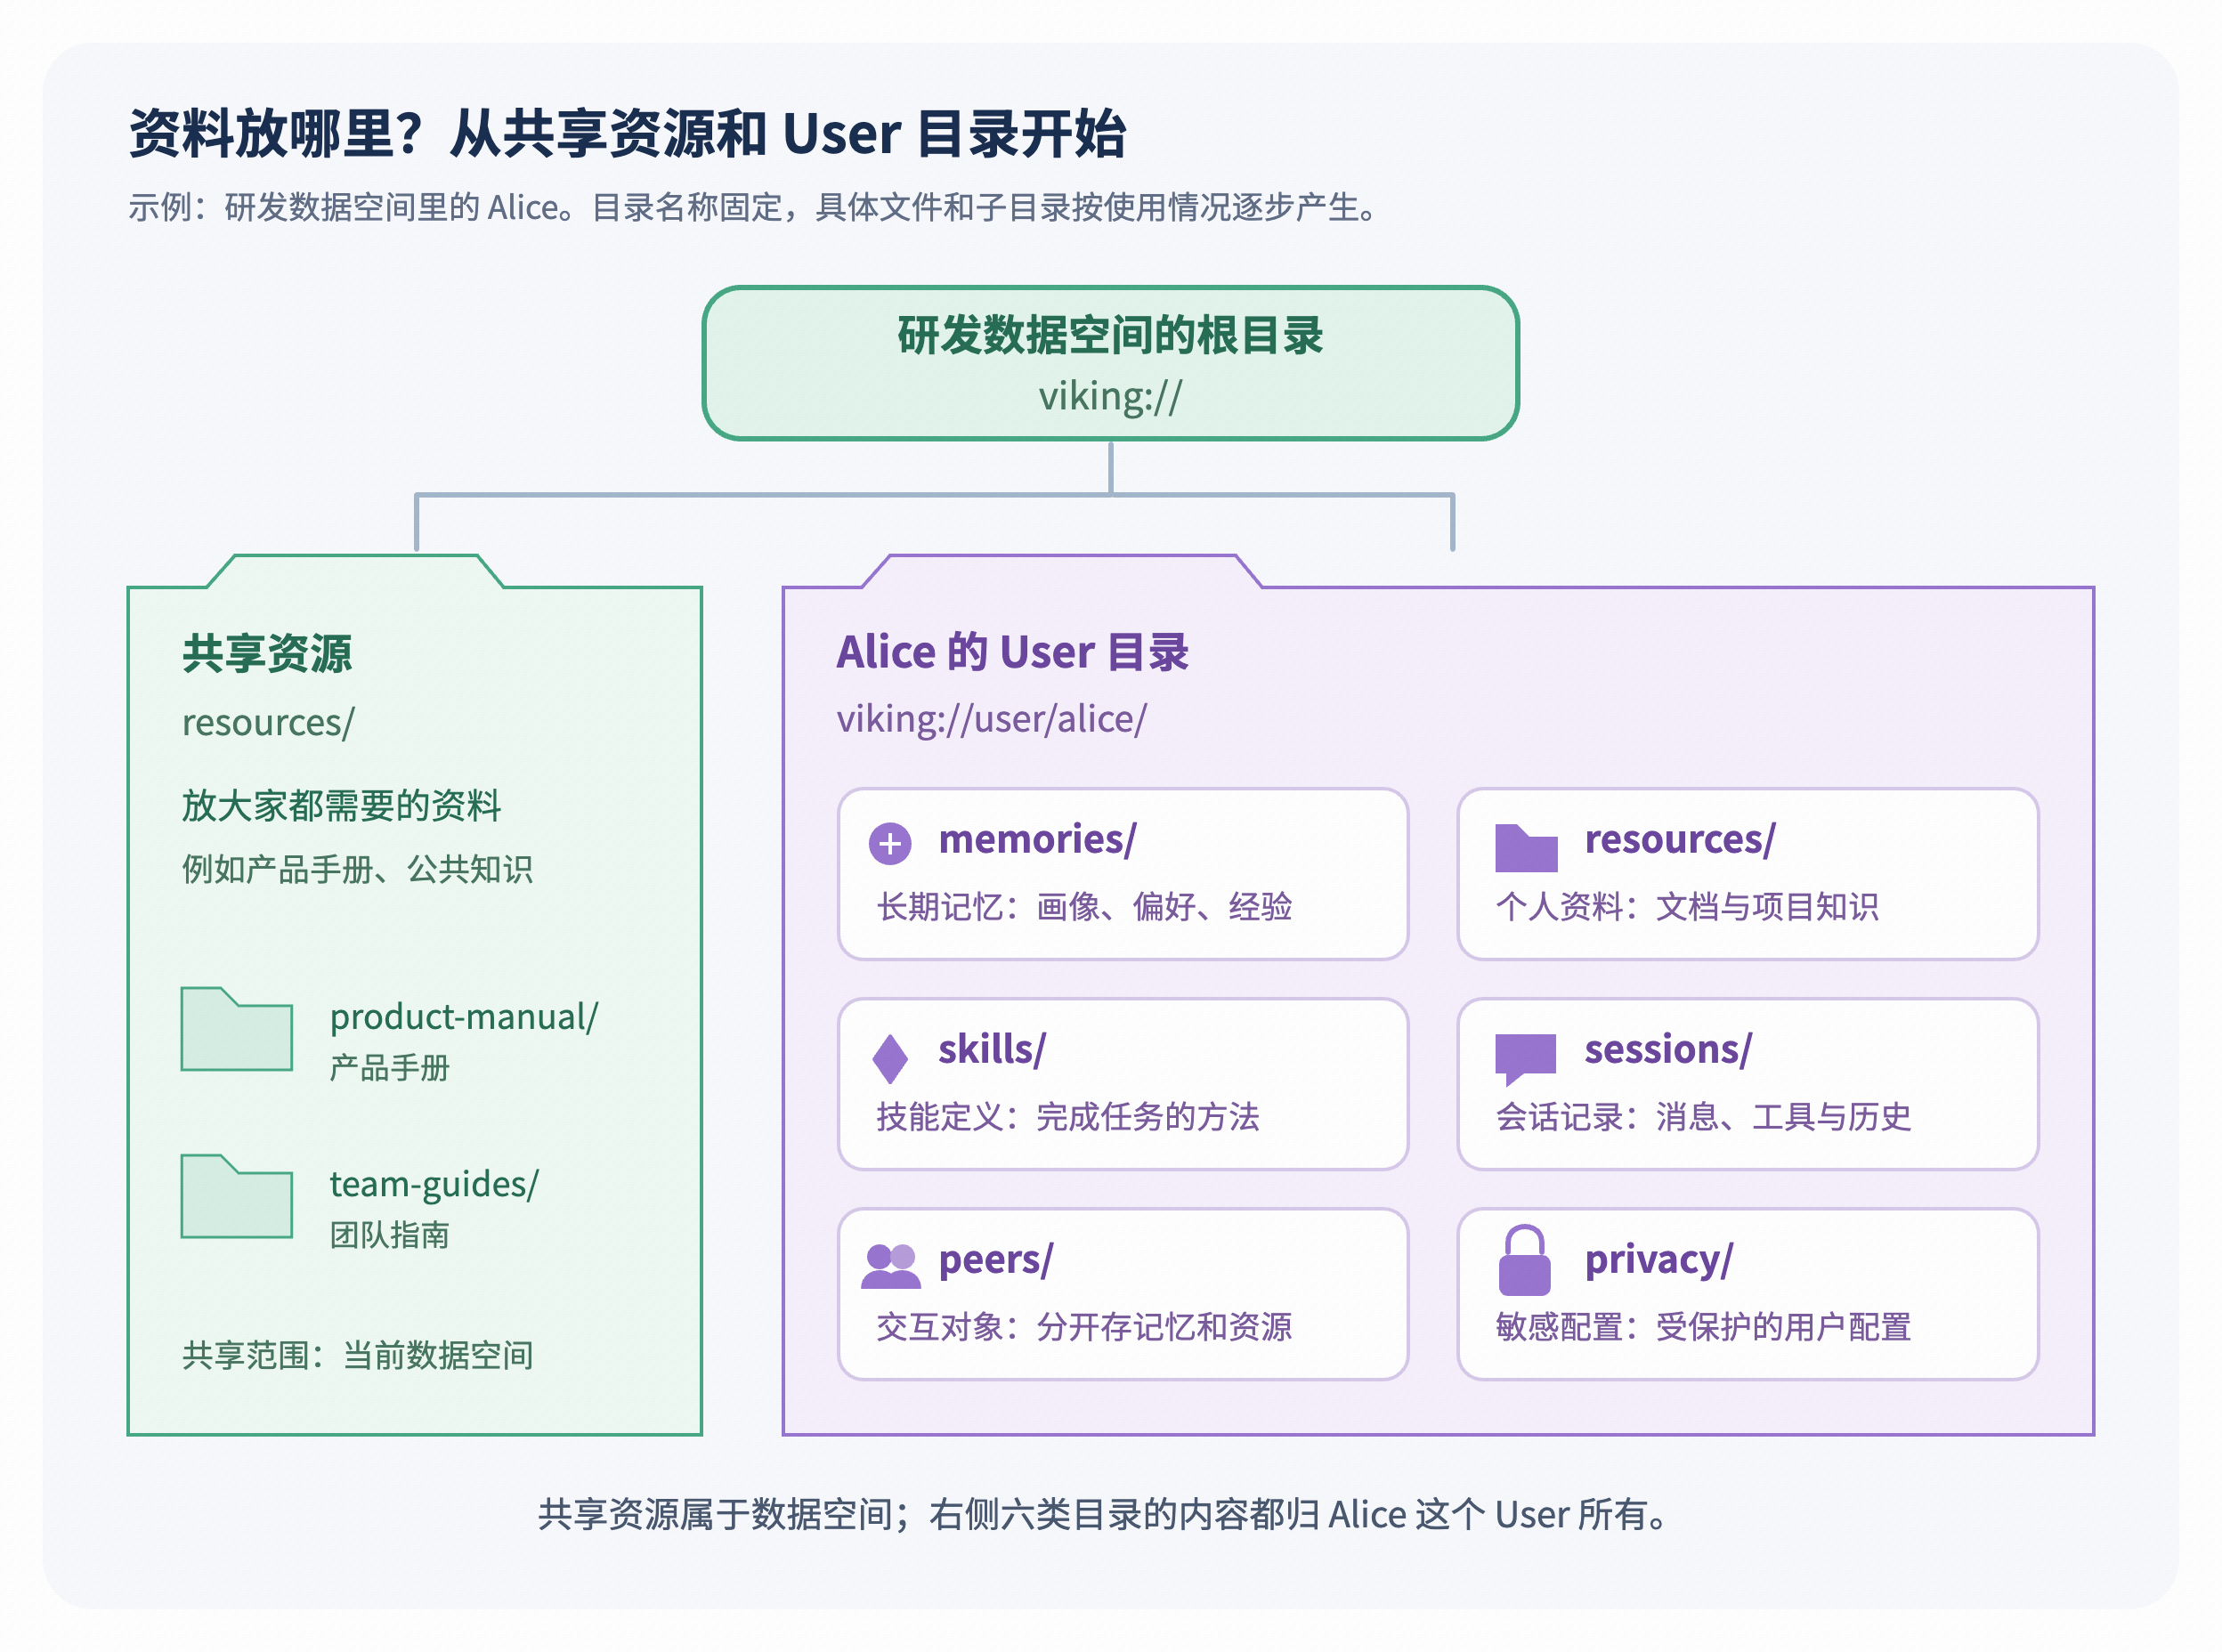Click the green resources/ path under 共享资源
The width and height of the screenshot is (2222, 1652).
point(267,722)
